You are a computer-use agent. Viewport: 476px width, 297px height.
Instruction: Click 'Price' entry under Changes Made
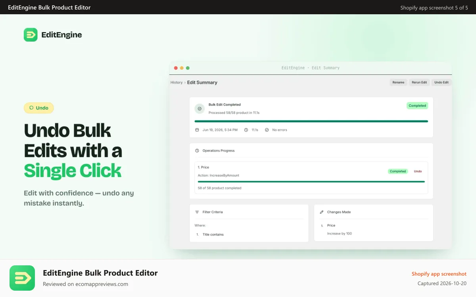pos(331,226)
